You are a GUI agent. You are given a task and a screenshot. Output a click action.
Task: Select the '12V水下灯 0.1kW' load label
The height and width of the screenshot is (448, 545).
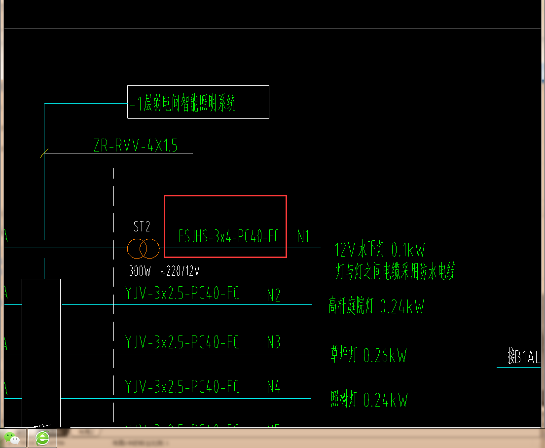380,249
